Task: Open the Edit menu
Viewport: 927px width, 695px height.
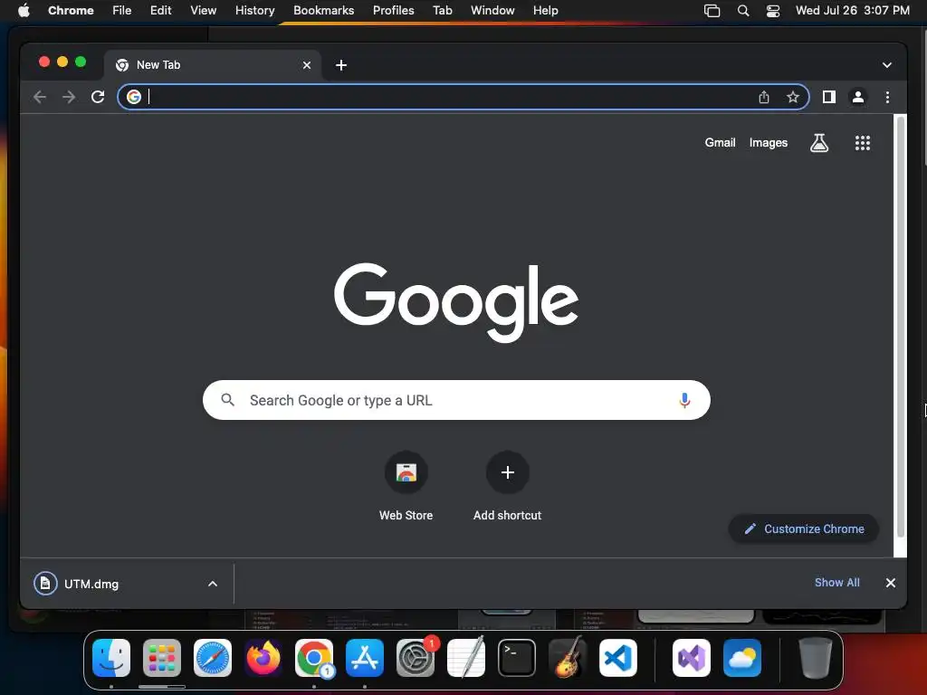Action: tap(161, 11)
